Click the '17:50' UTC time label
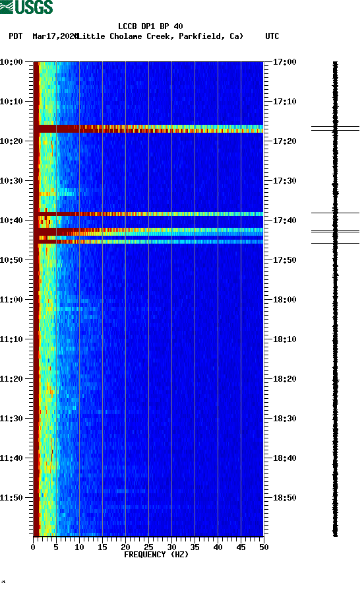 click(284, 260)
